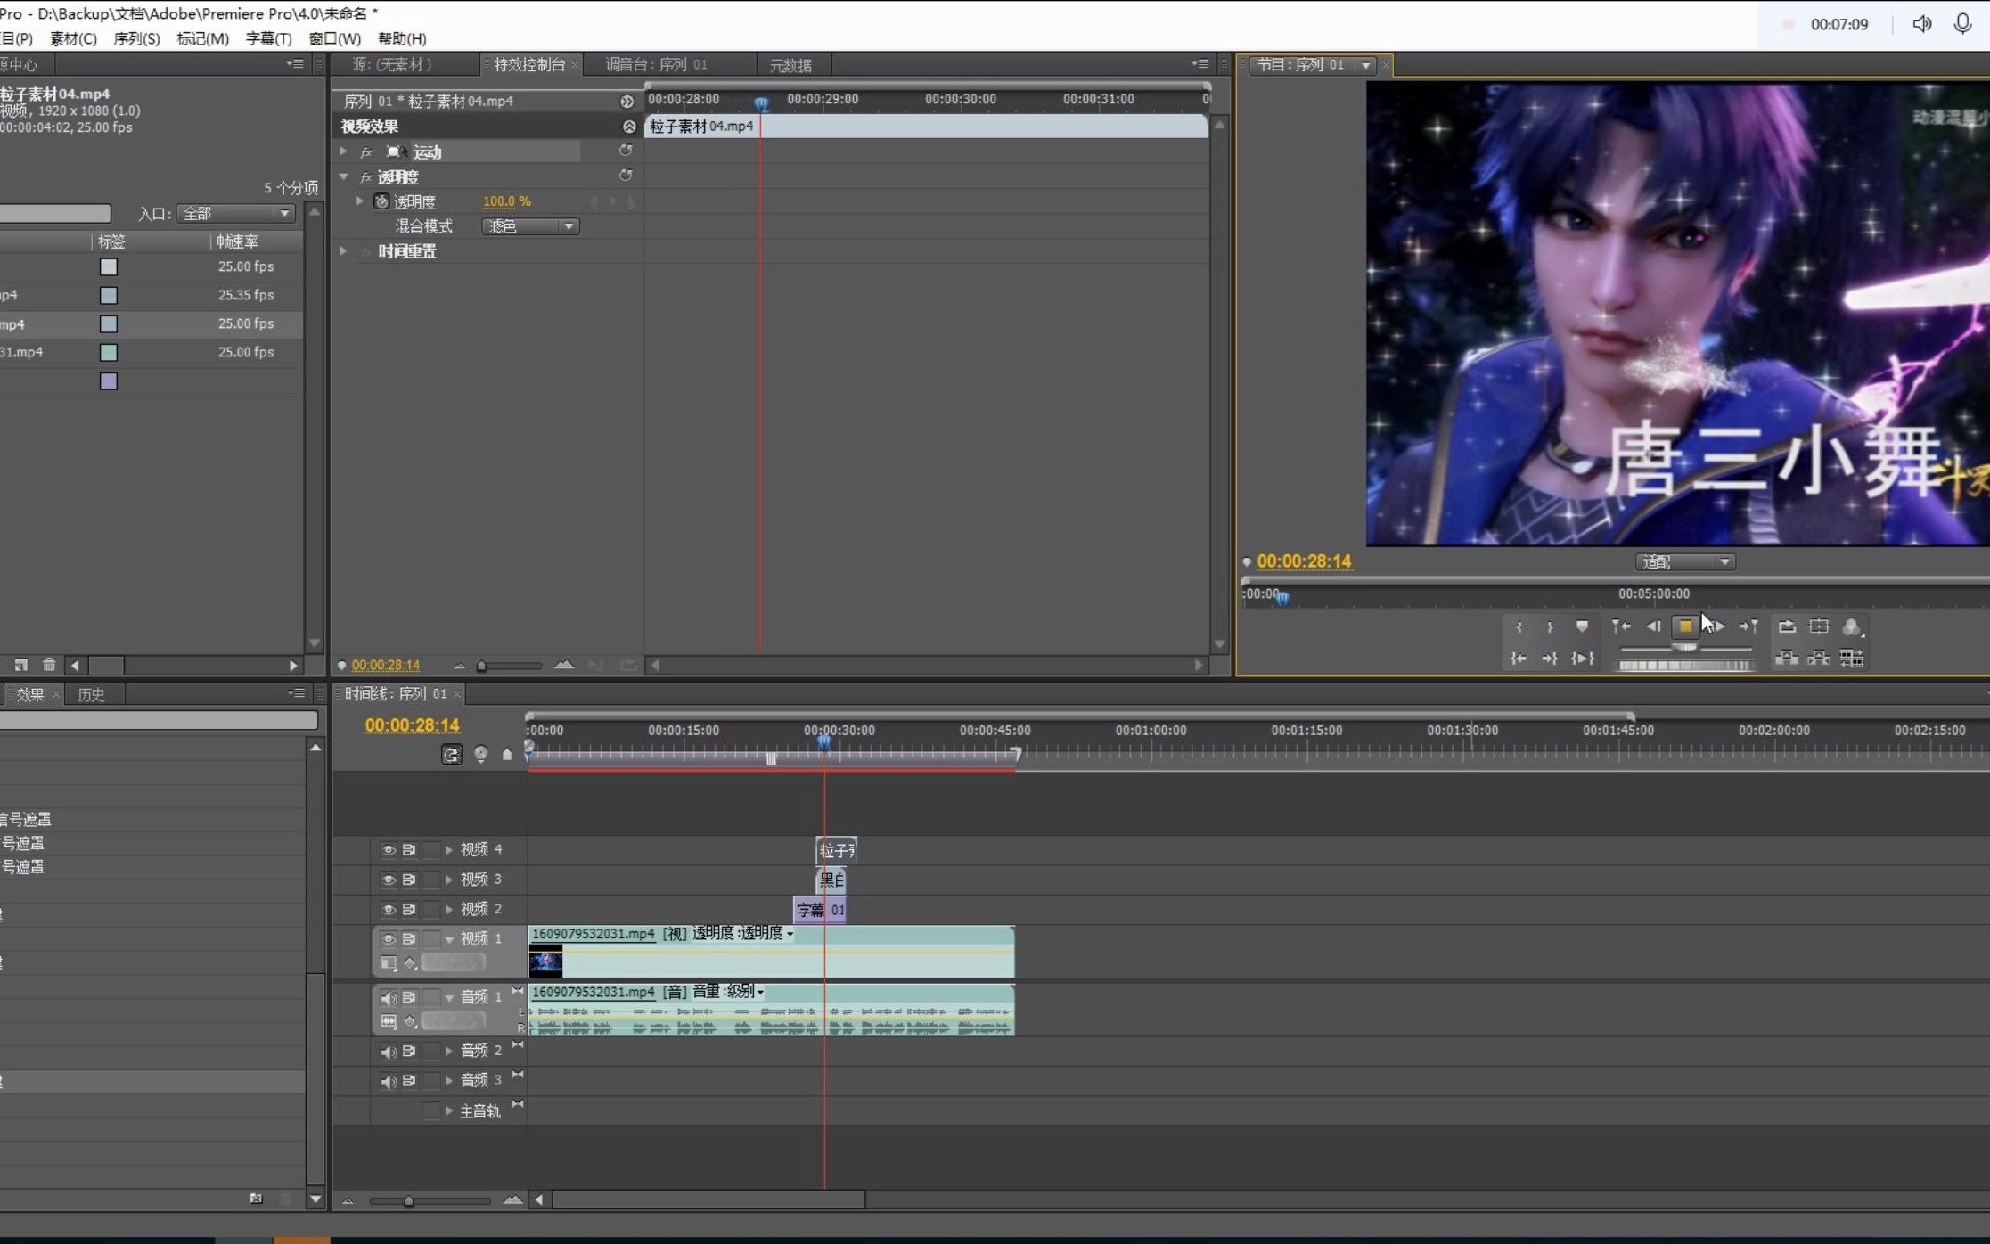Viewport: 1990px width, 1244px height.
Task: Hide Video 4 track eye toggle
Action: click(389, 850)
